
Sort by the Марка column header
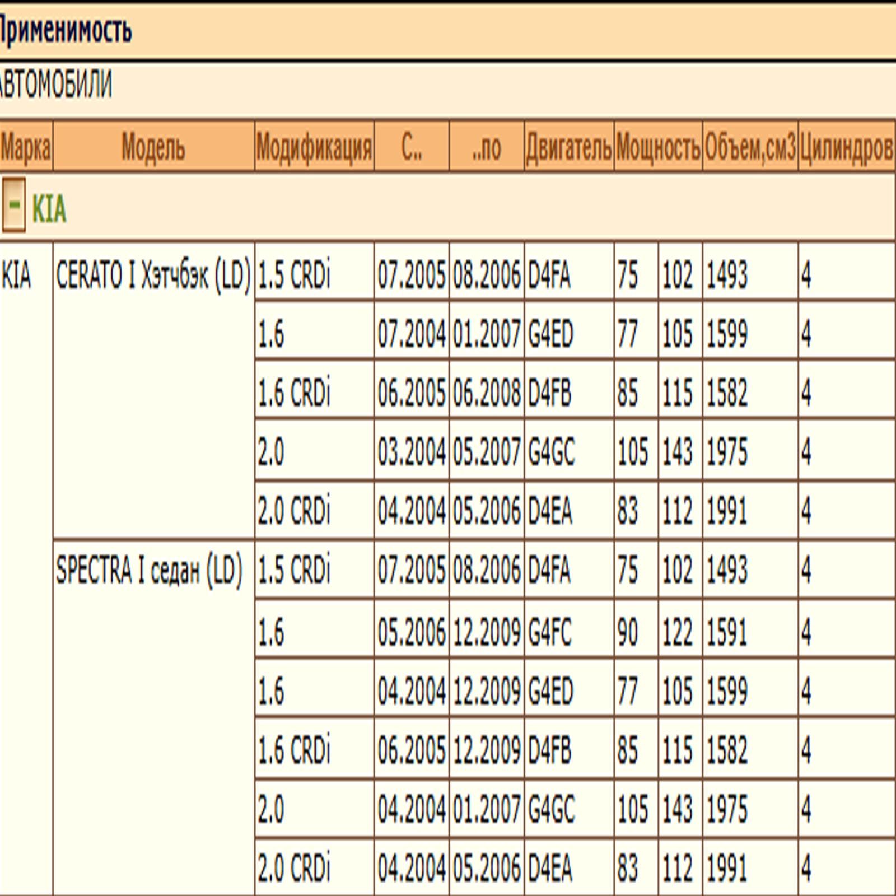click(x=26, y=148)
